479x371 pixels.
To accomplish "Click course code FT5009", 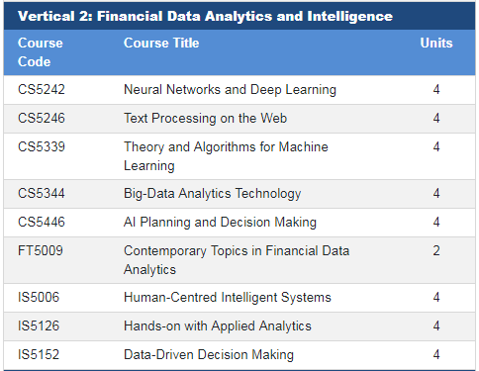I will (41, 250).
